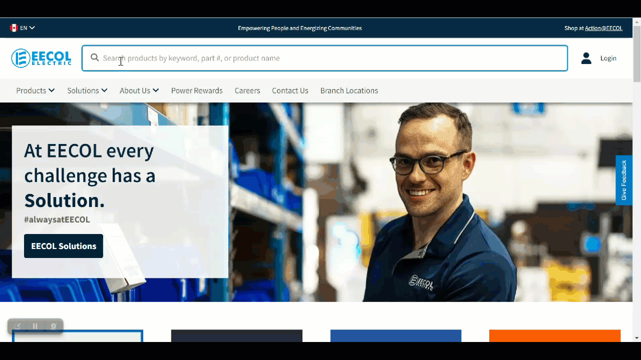Click the pause icon in recording overlay
This screenshot has height=360, width=641.
(35, 326)
